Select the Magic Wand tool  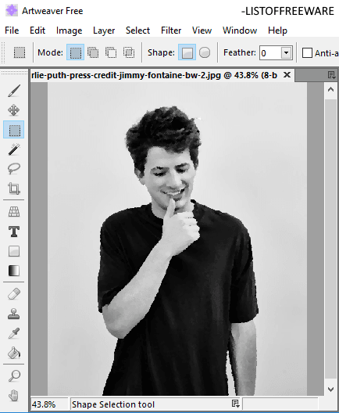(x=14, y=149)
